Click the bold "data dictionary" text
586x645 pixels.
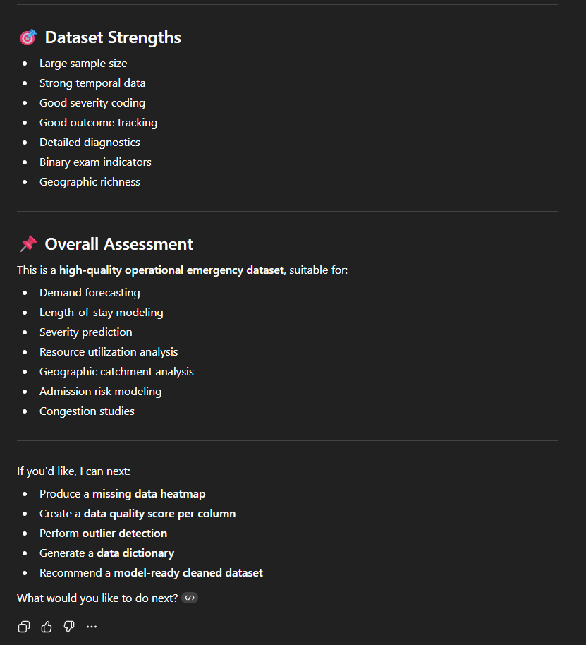coord(135,553)
